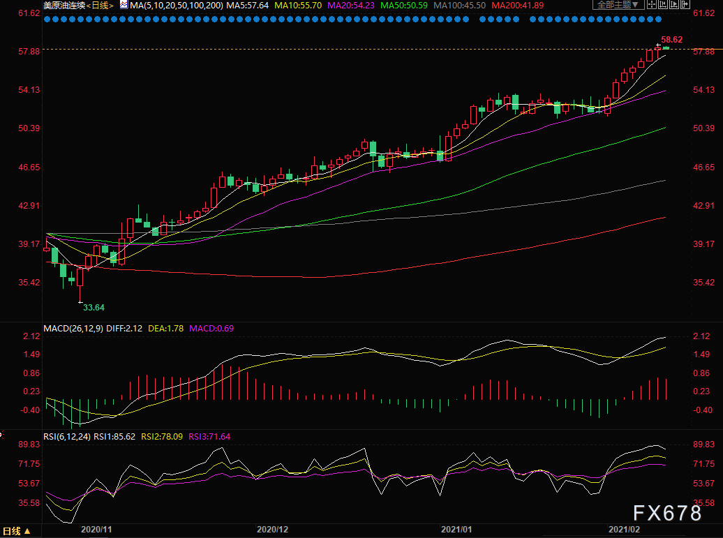
Task: Open the 全部主题 dropdown
Action: [618, 5]
